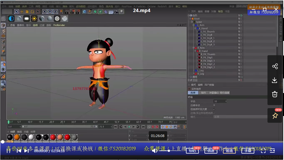
Task: Toggle the X axis lock icon
Action: click(45, 12)
